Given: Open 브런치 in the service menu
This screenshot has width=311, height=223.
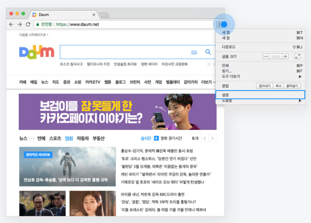Looking at the screenshot, I should (135, 82).
